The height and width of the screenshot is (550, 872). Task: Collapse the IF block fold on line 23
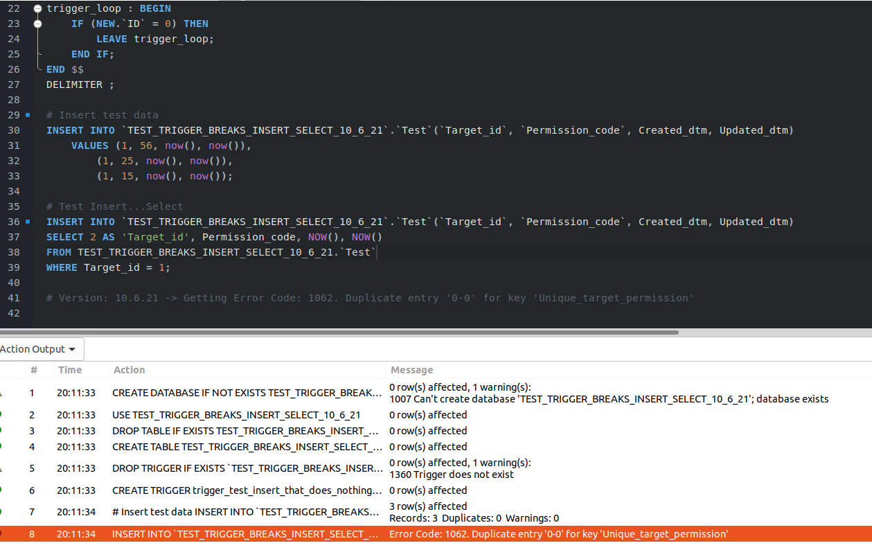(37, 24)
